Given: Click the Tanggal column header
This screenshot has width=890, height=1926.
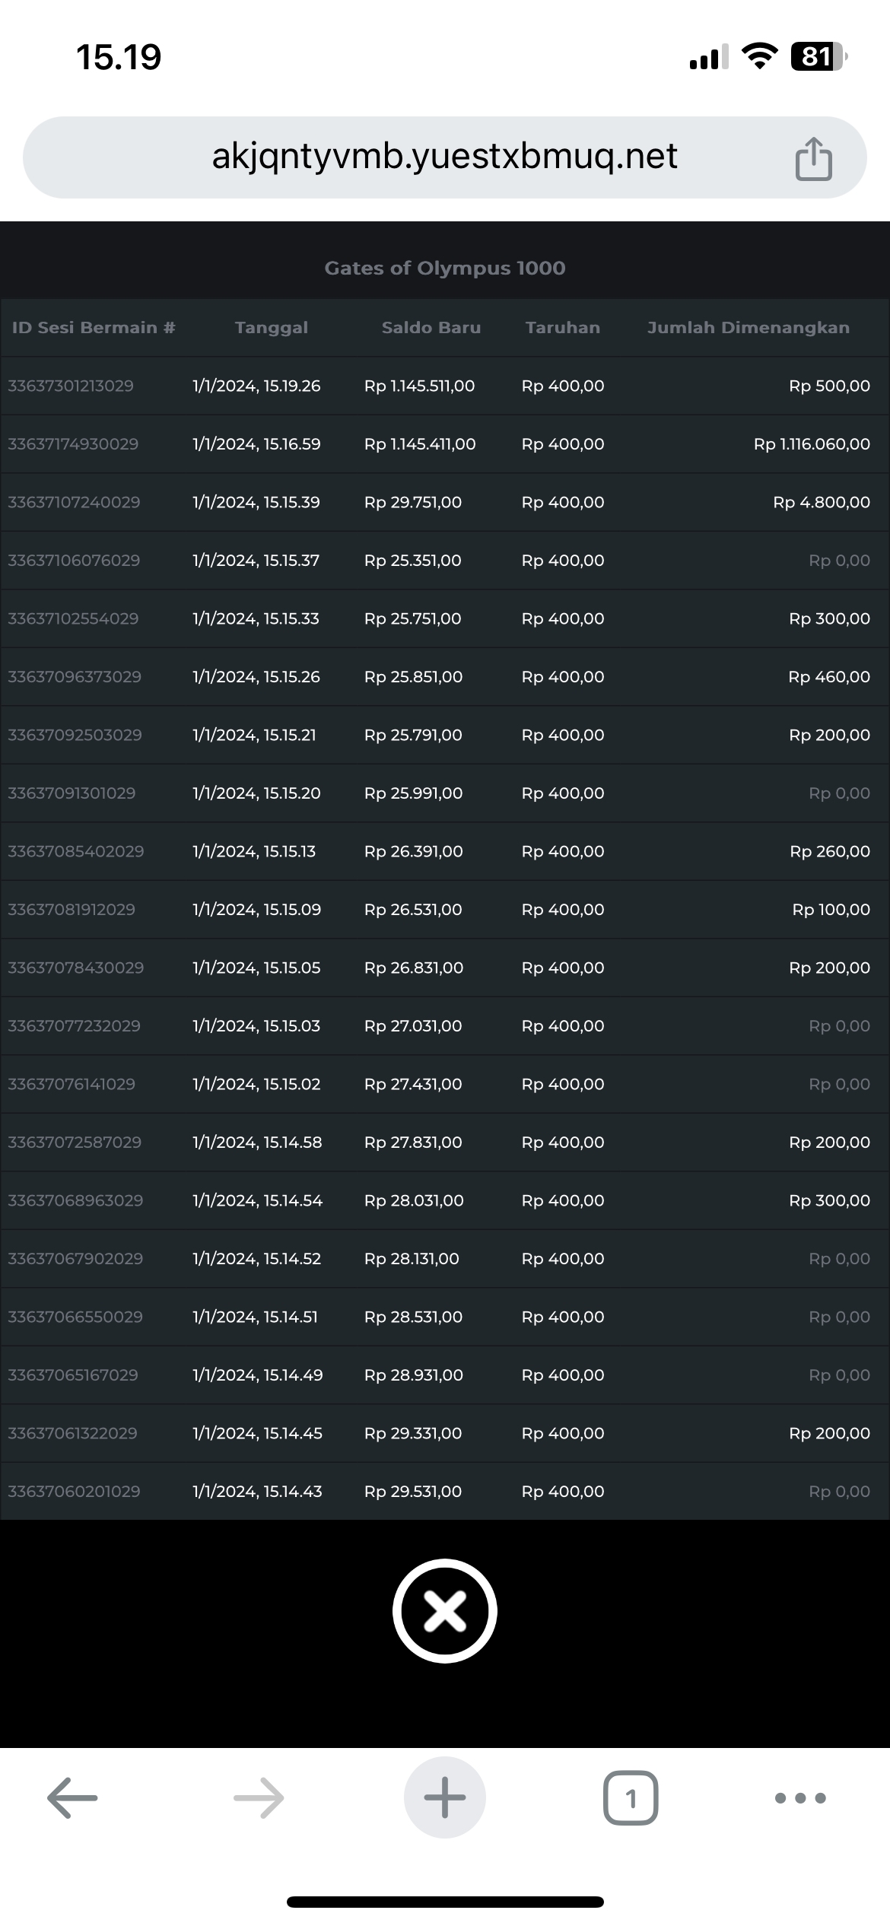Looking at the screenshot, I should (272, 328).
